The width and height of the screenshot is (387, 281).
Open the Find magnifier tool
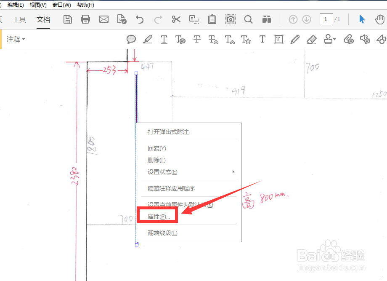coord(248,19)
